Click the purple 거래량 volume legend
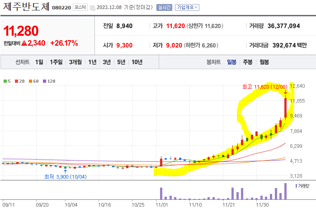 (x=302, y=186)
